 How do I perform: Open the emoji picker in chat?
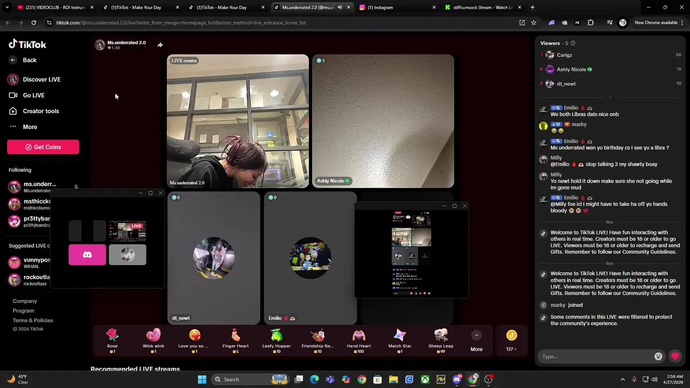point(658,356)
